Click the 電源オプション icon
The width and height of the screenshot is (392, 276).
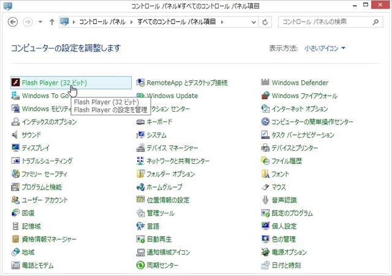pos(265,252)
